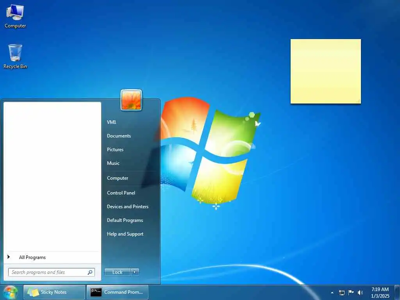Switch to Command Prompt taskbar button
400x300 pixels.
(117, 292)
